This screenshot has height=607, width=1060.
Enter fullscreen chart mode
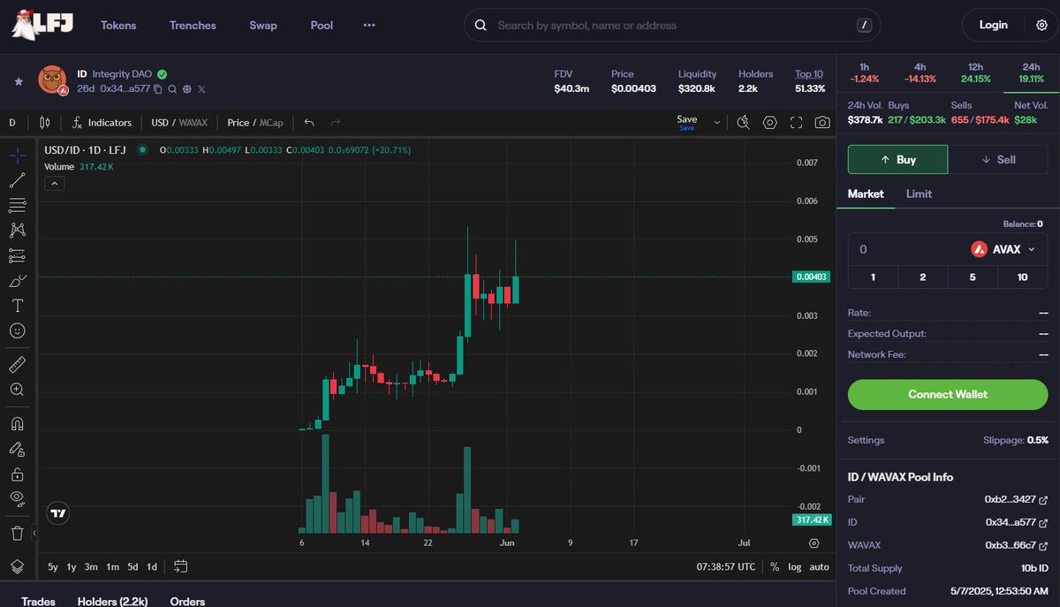tap(797, 123)
